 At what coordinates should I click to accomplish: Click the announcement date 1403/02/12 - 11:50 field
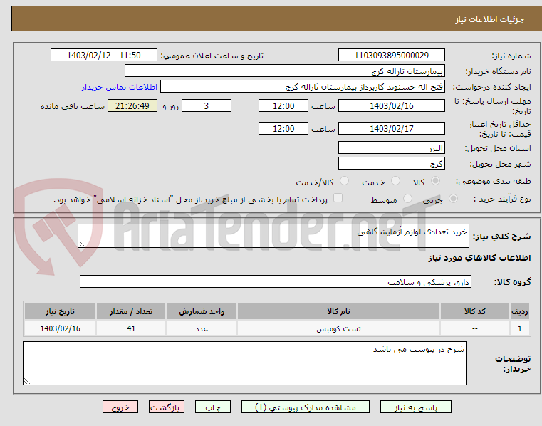click(104, 55)
